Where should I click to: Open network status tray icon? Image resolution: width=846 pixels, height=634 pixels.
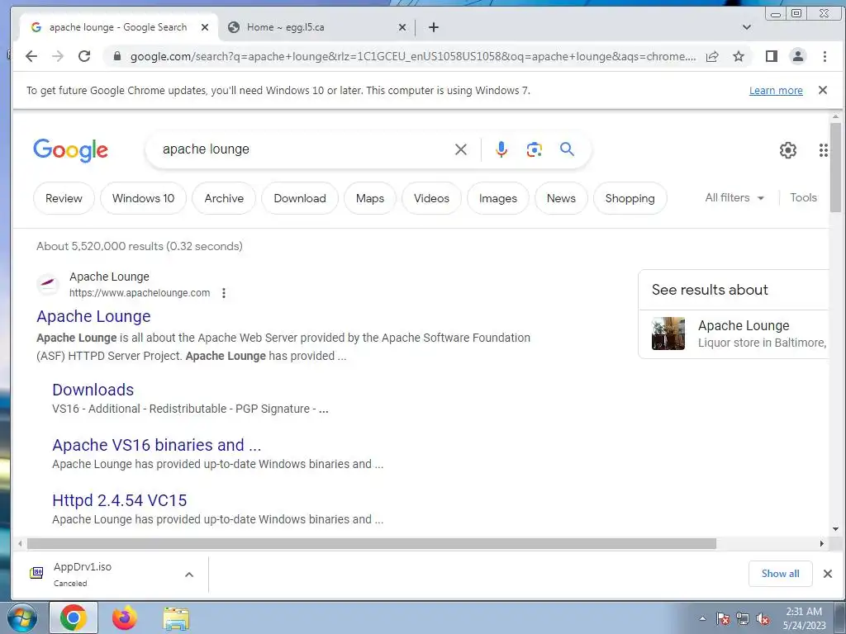[x=743, y=619]
